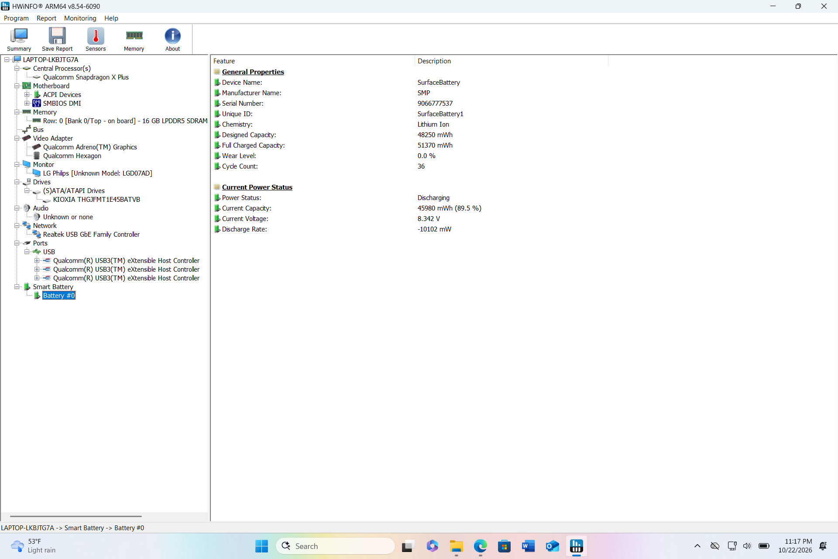The width and height of the screenshot is (838, 559).
Task: Select Audio Unknown or none entry
Action: click(x=68, y=217)
